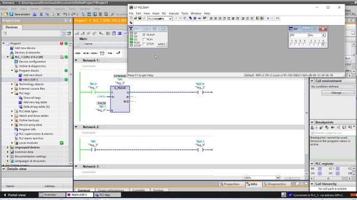Insert an output coil instruction

pyautogui.click(x=94, y=53)
